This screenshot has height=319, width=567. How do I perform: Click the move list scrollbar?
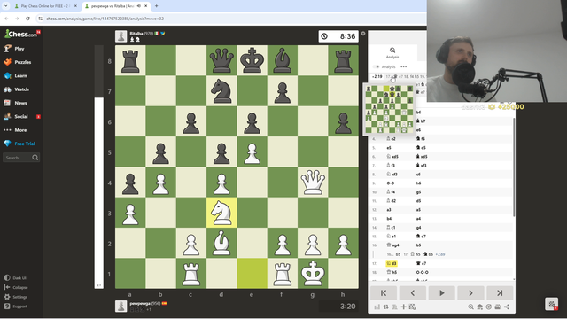click(514, 167)
